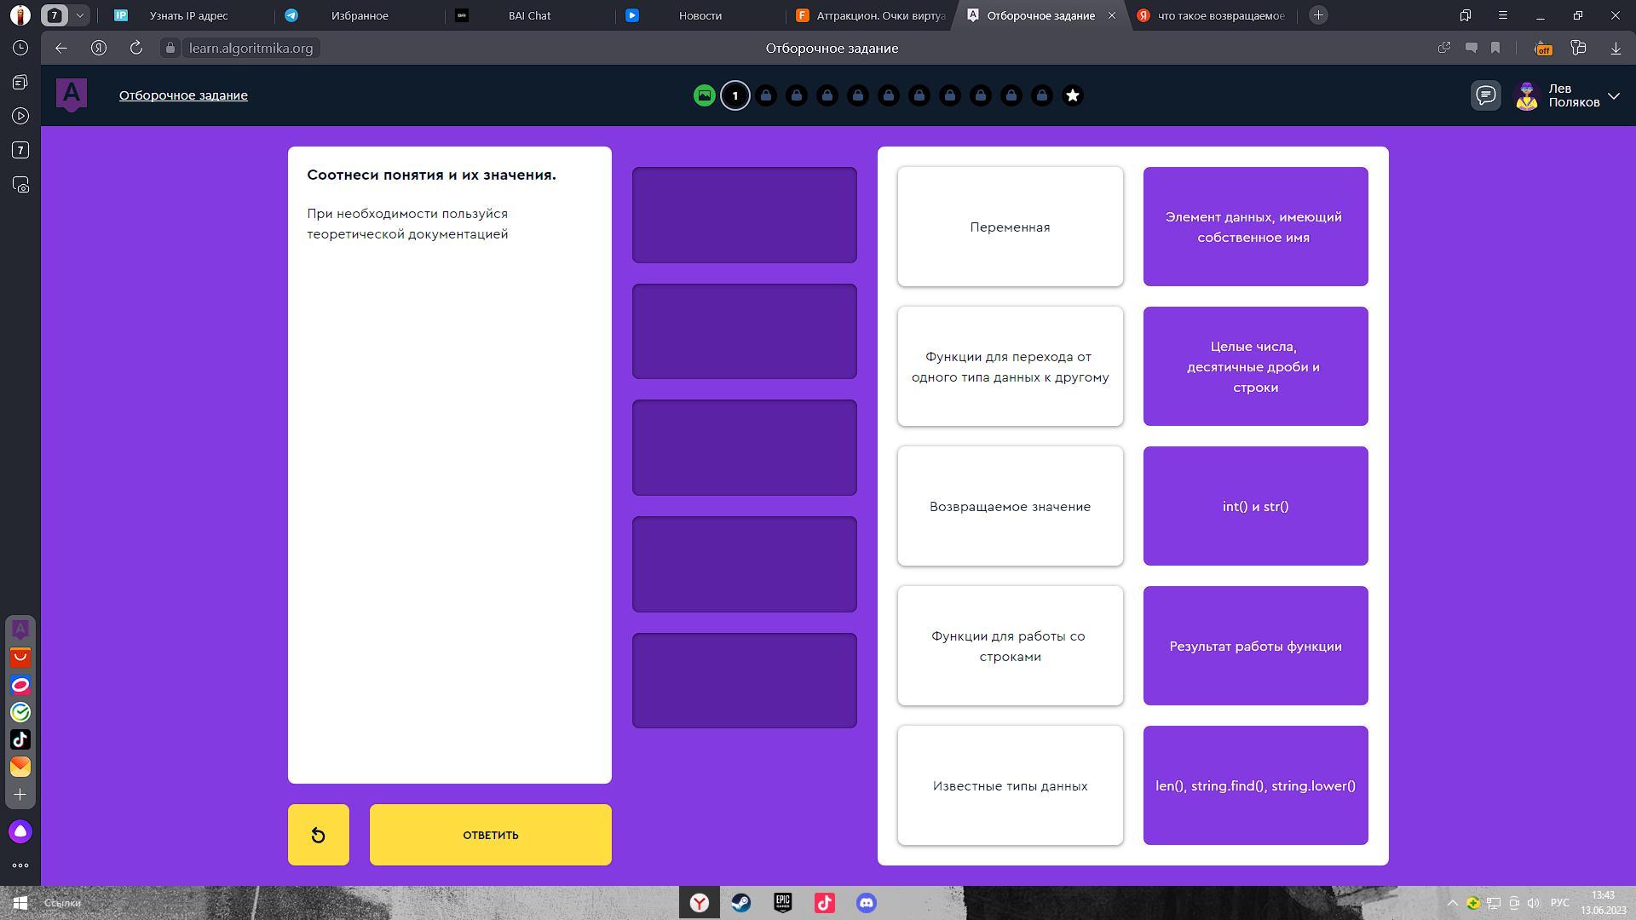Click the step 1 circle indicator
The image size is (1636, 920).
point(734,95)
